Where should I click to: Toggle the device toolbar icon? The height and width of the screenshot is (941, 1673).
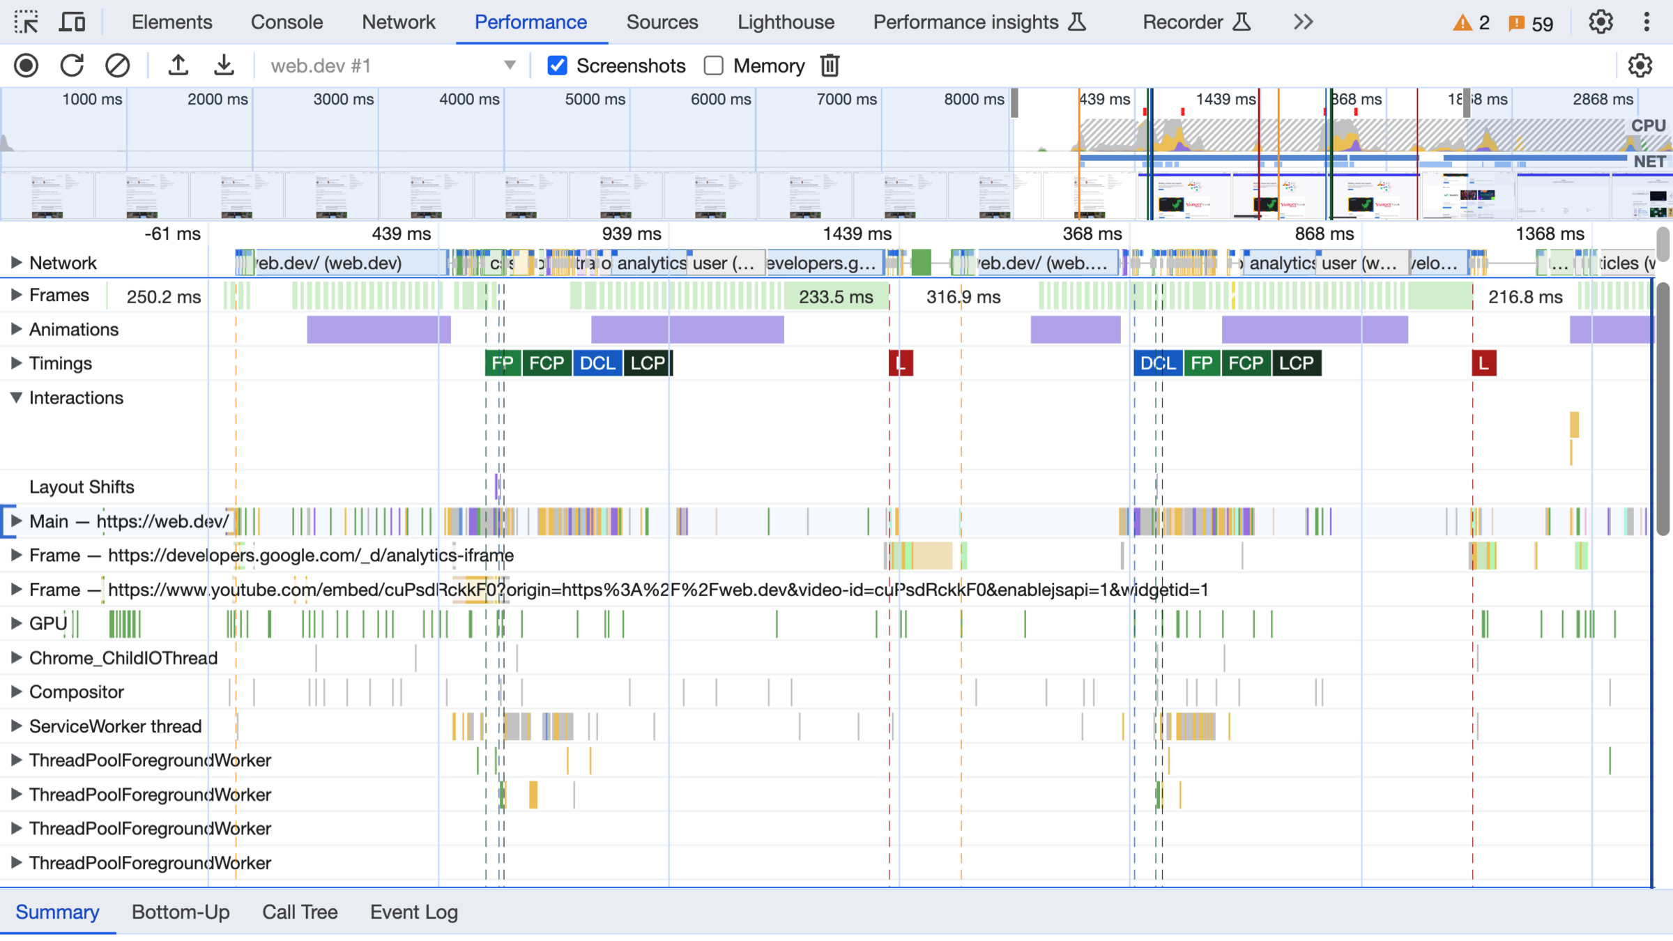point(72,22)
